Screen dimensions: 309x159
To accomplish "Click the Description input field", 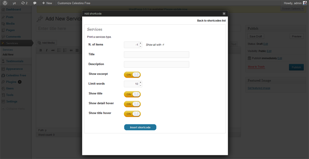I will pos(157,64).
